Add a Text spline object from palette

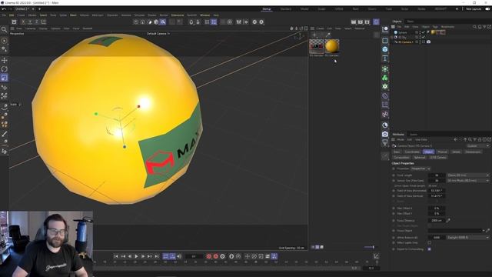click(x=385, y=58)
